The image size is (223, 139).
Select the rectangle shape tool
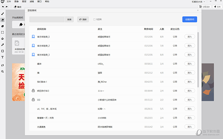click(3, 51)
